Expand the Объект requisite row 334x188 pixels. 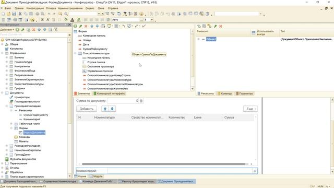coord(198,39)
